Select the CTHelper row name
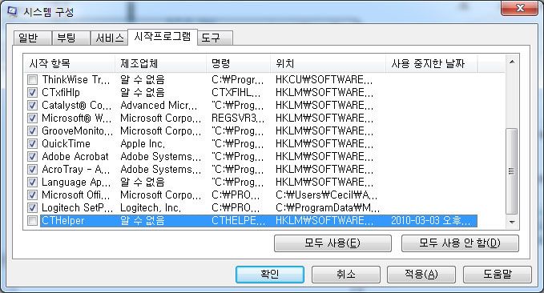 [x=62, y=221]
